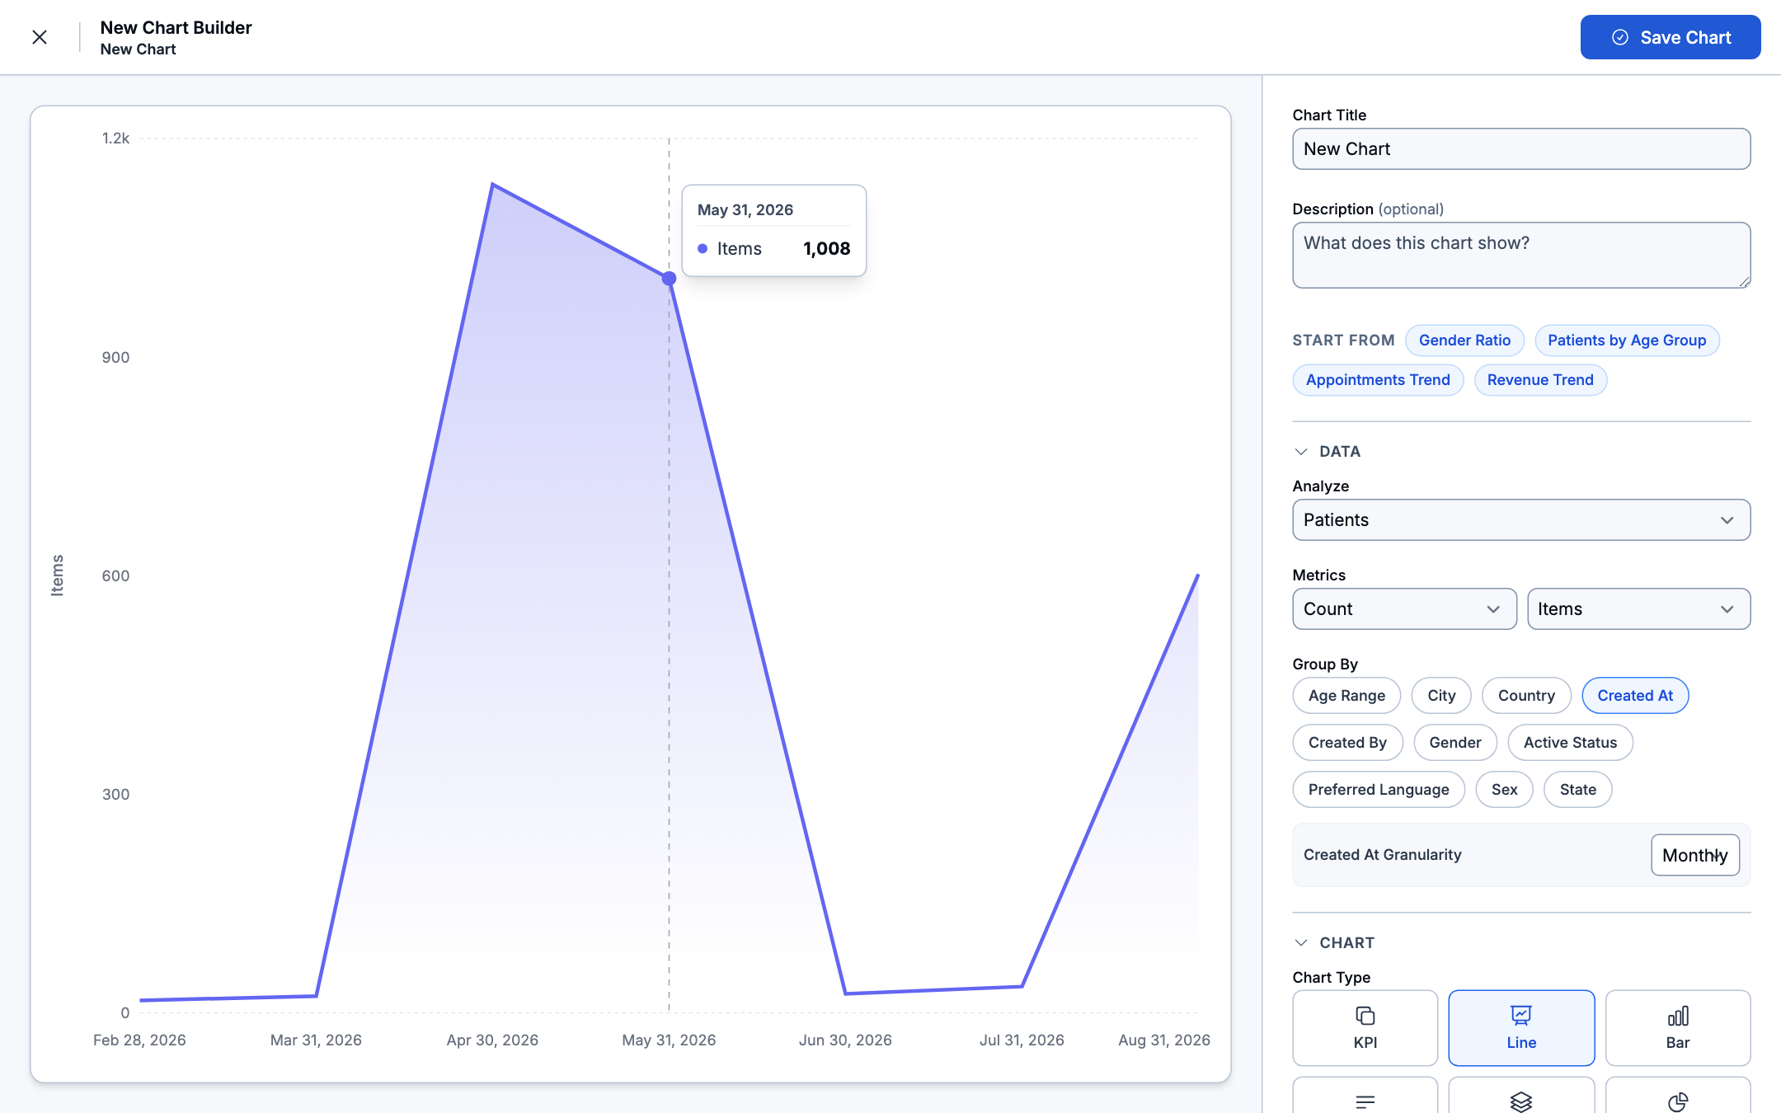The height and width of the screenshot is (1113, 1781).
Task: Click the 1.2k y-axis label
Action: (x=115, y=139)
